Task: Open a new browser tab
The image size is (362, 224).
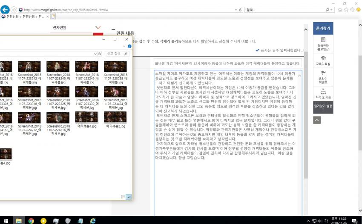Action: (53, 17)
